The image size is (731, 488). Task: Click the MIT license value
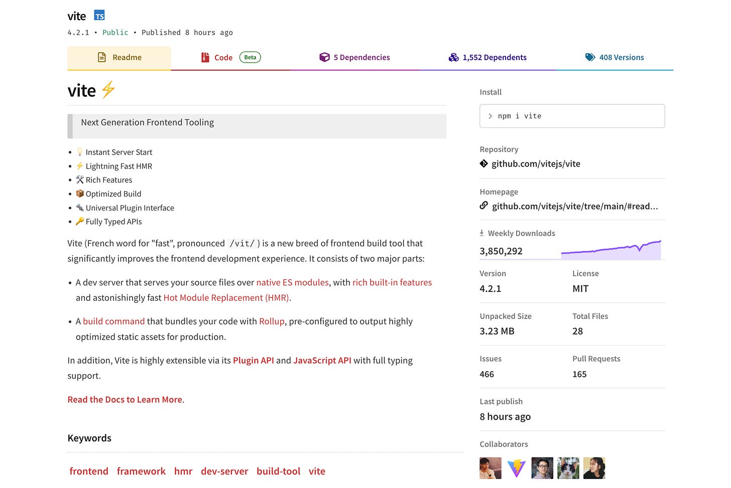(x=580, y=288)
